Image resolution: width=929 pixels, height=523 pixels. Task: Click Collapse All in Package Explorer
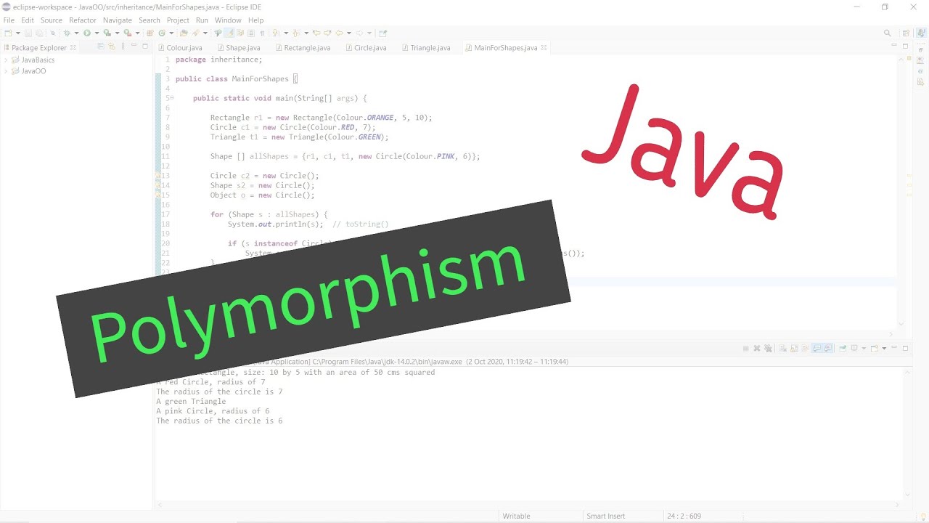tap(101, 46)
